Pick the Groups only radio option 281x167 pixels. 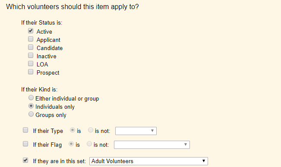[x=31, y=114]
